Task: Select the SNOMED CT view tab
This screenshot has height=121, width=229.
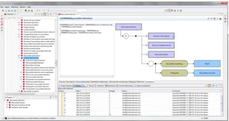Action: [11, 14]
